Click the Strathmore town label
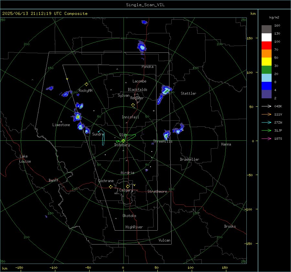The image size is (291, 272). click(x=157, y=191)
